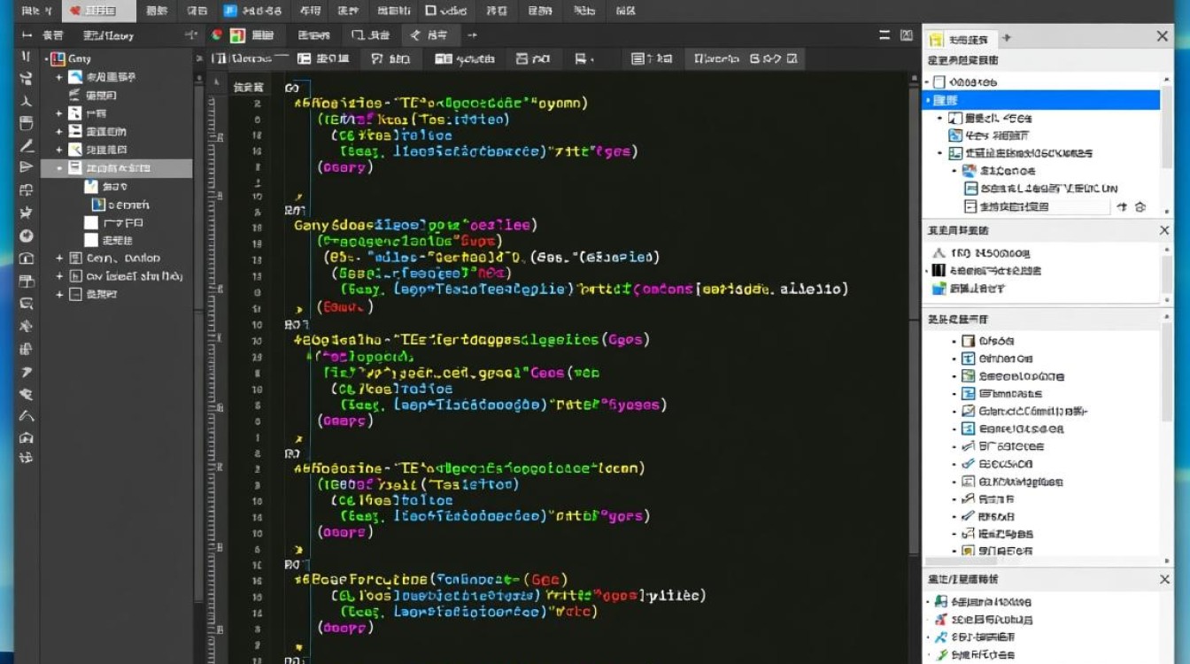Click the right-arrow icon after the second-row tabs
This screenshot has height=664, width=1190.
[472, 35]
